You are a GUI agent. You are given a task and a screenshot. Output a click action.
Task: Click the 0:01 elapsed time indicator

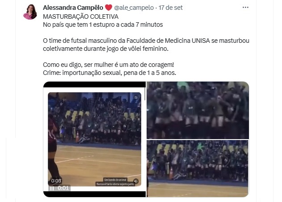click(x=63, y=188)
